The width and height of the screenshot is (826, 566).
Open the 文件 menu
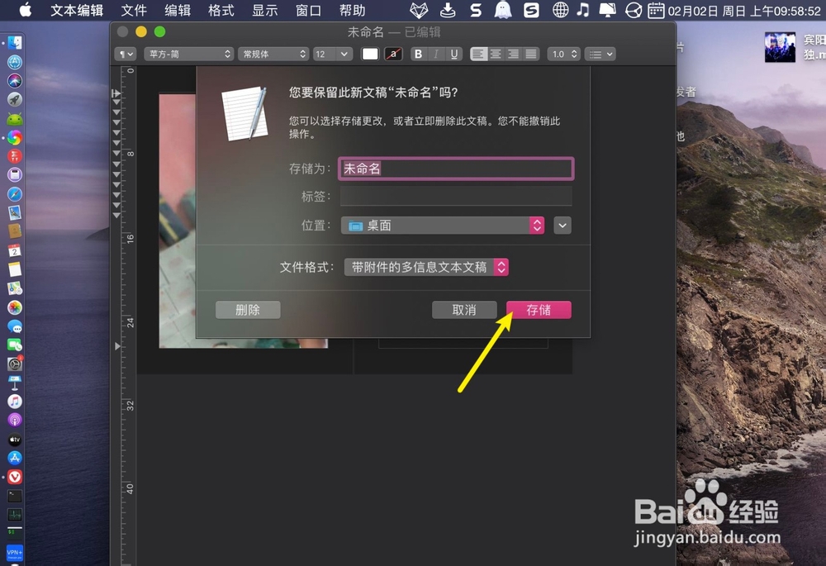coord(135,10)
